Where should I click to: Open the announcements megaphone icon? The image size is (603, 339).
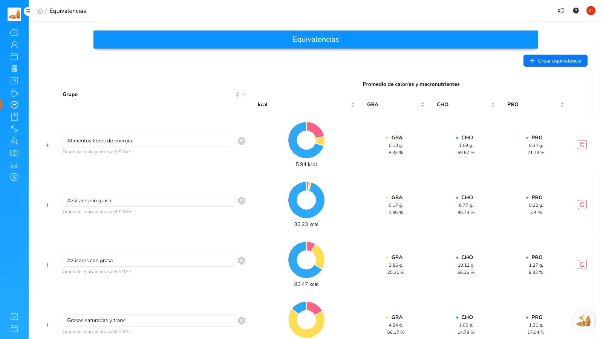click(561, 11)
